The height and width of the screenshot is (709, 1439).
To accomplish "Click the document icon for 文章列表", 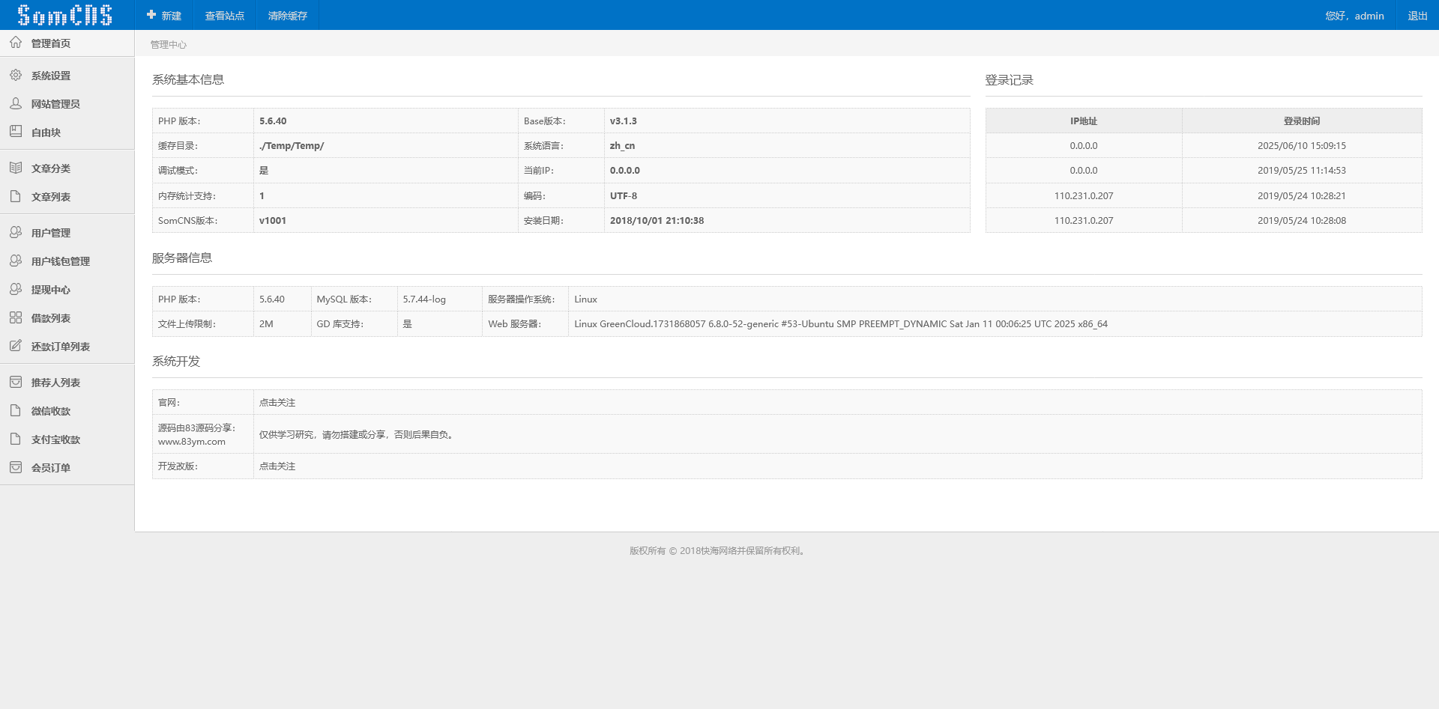I will [16, 196].
